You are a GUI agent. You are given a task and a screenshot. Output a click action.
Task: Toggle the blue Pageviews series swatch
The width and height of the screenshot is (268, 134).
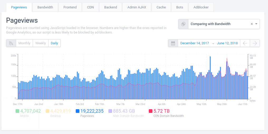tap(78, 111)
